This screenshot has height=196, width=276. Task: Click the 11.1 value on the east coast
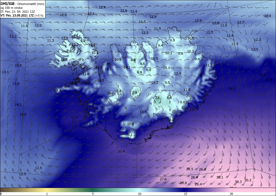click(x=209, y=65)
